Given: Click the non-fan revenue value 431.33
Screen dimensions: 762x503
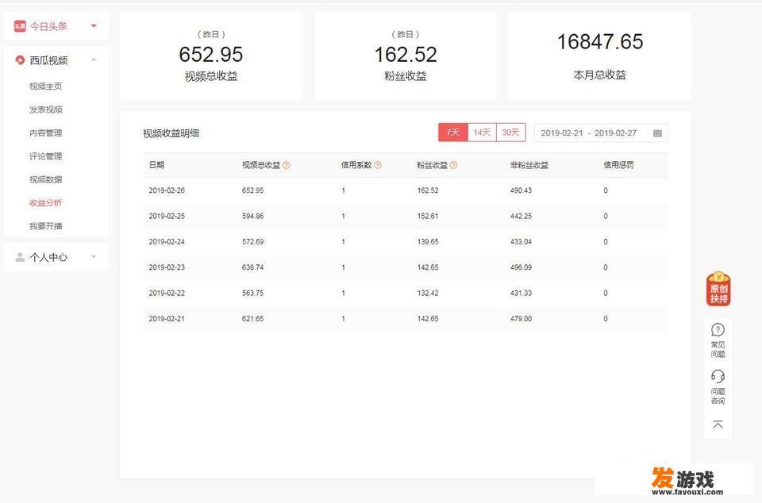Looking at the screenshot, I should 521,294.
